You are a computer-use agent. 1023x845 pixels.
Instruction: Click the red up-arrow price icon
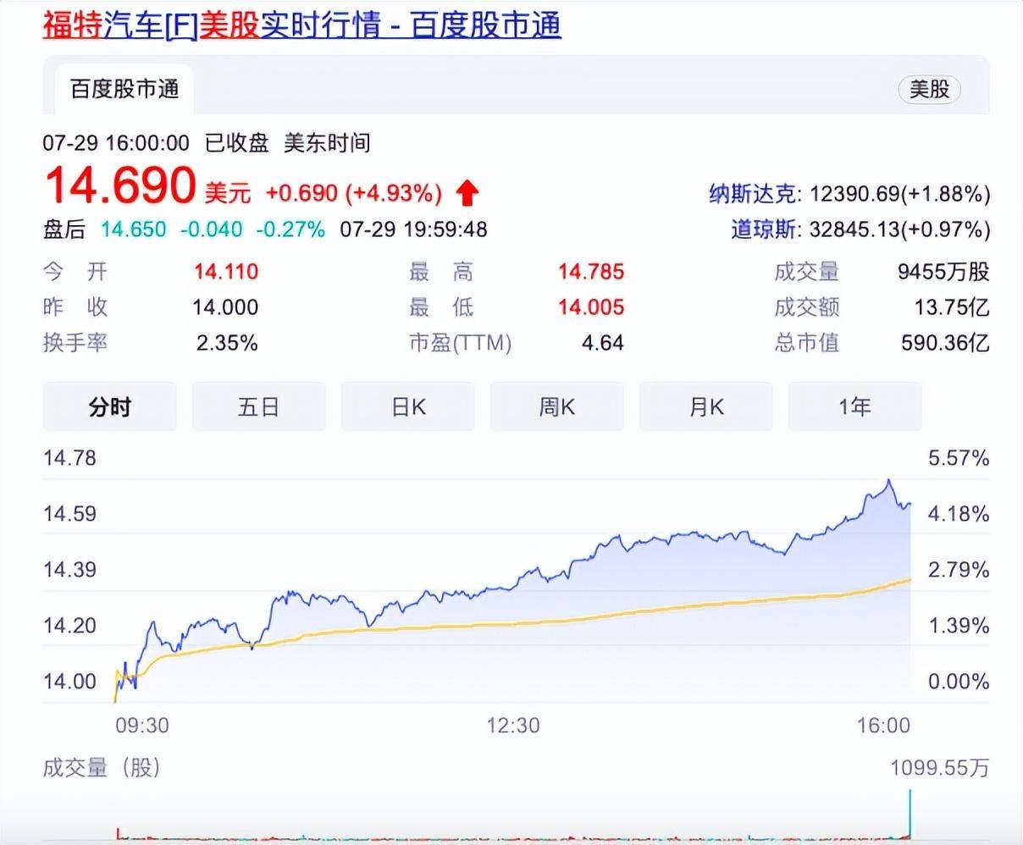tap(467, 193)
